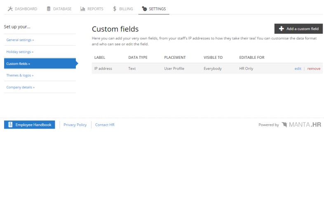
Task: Navigate to Company details
Action: coord(21,87)
